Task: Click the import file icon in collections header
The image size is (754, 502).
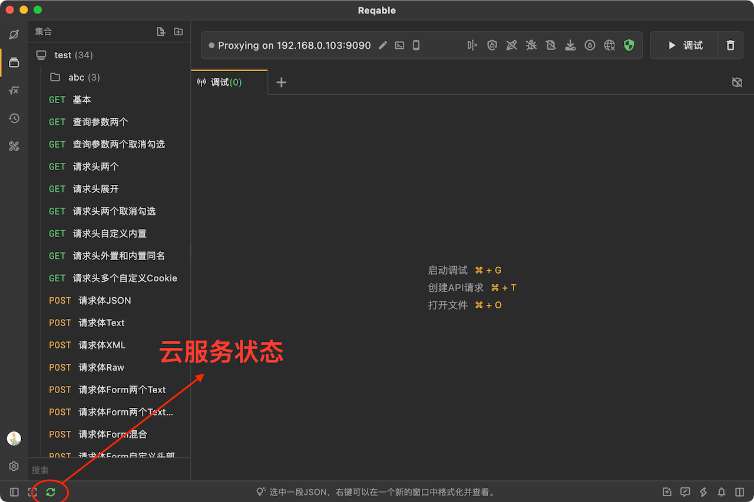Action: (161, 32)
